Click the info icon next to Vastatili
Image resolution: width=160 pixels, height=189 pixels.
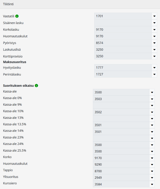17,16
